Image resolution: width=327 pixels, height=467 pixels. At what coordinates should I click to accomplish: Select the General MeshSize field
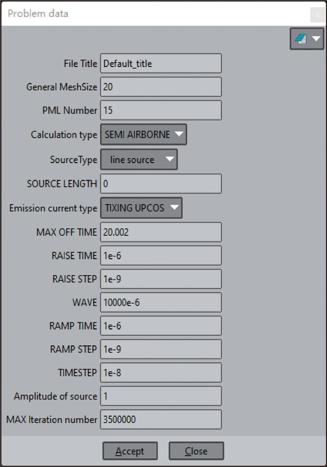(x=161, y=87)
